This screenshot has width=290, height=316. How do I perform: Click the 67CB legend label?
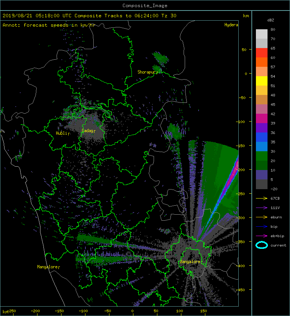[x=275, y=198]
